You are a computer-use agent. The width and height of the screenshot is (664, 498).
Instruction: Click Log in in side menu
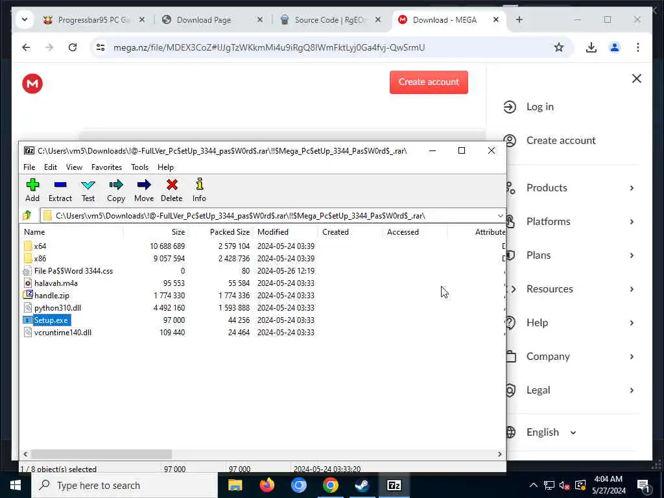pos(540,107)
